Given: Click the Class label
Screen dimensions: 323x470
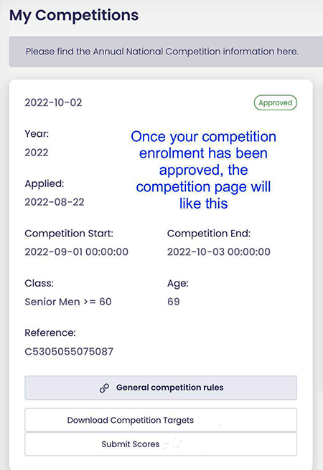Looking at the screenshot, I should click(39, 283).
